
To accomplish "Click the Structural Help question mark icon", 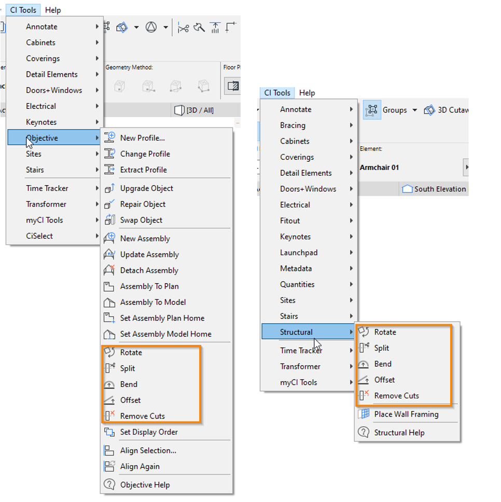I will tap(364, 433).
